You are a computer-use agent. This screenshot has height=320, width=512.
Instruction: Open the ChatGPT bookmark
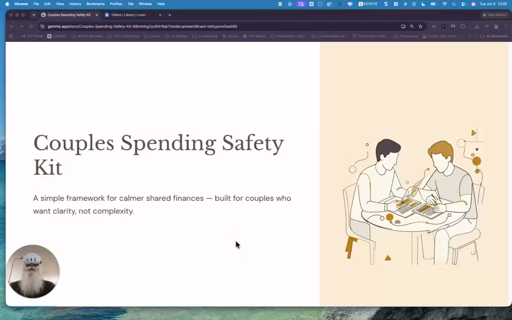coord(57,36)
